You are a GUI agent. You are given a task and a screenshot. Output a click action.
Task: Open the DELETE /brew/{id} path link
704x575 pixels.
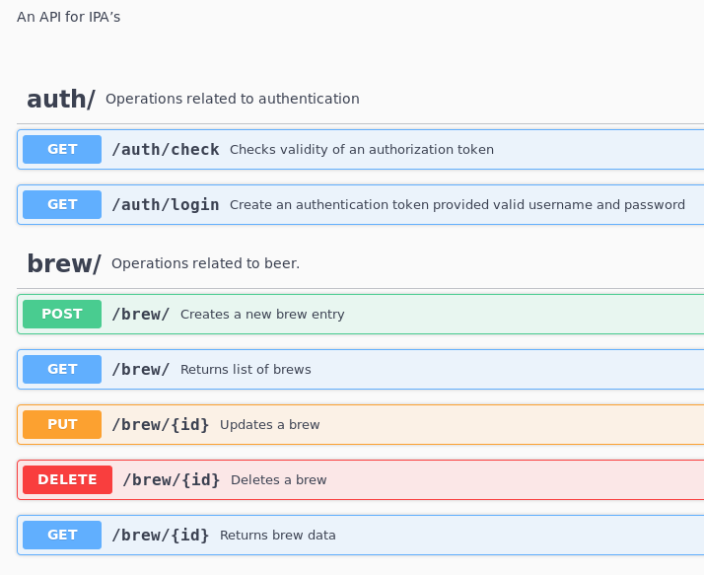coord(171,480)
